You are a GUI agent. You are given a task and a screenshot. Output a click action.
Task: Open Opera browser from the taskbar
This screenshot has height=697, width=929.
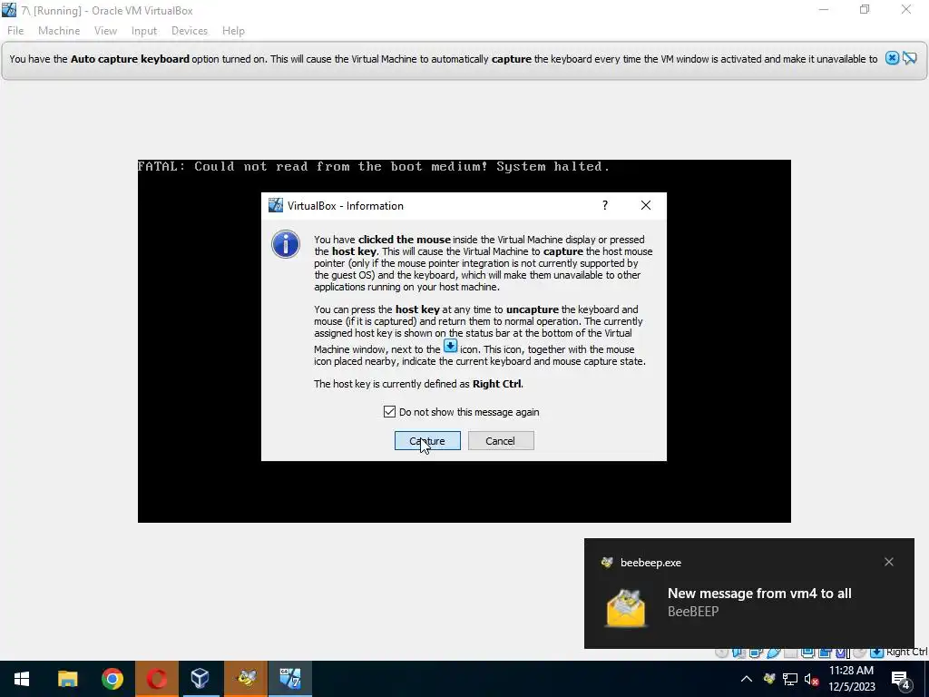coord(156,679)
